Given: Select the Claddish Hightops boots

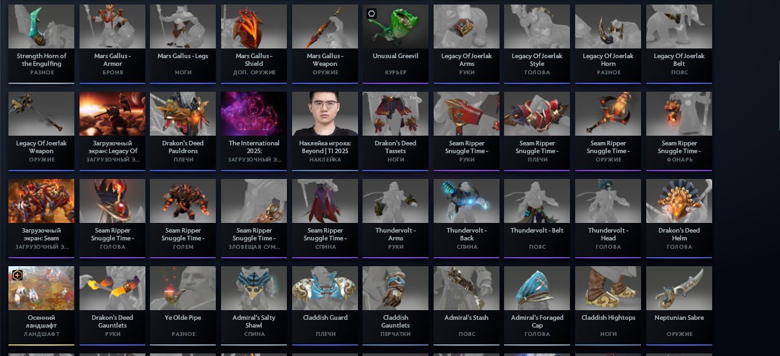Looking at the screenshot, I should pyautogui.click(x=608, y=305).
